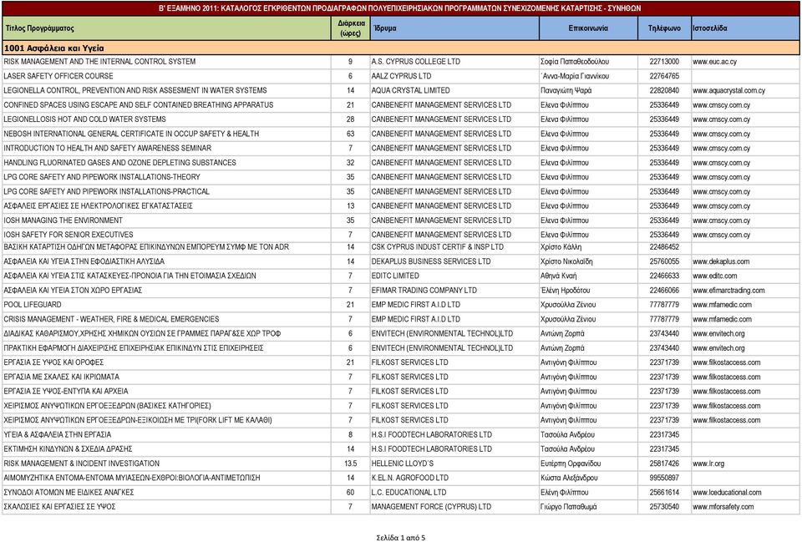Click the 'Ίδρυμα' column header

(454, 28)
